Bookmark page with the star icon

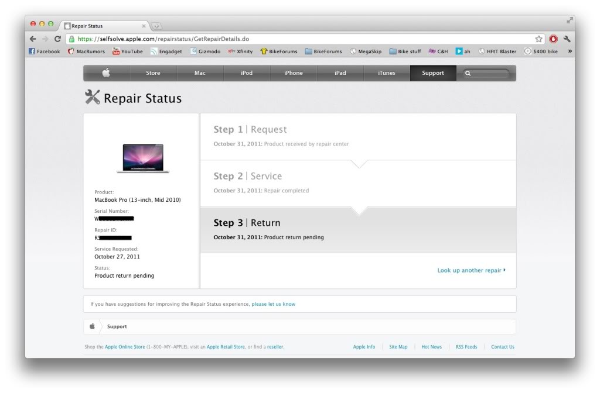coord(539,39)
